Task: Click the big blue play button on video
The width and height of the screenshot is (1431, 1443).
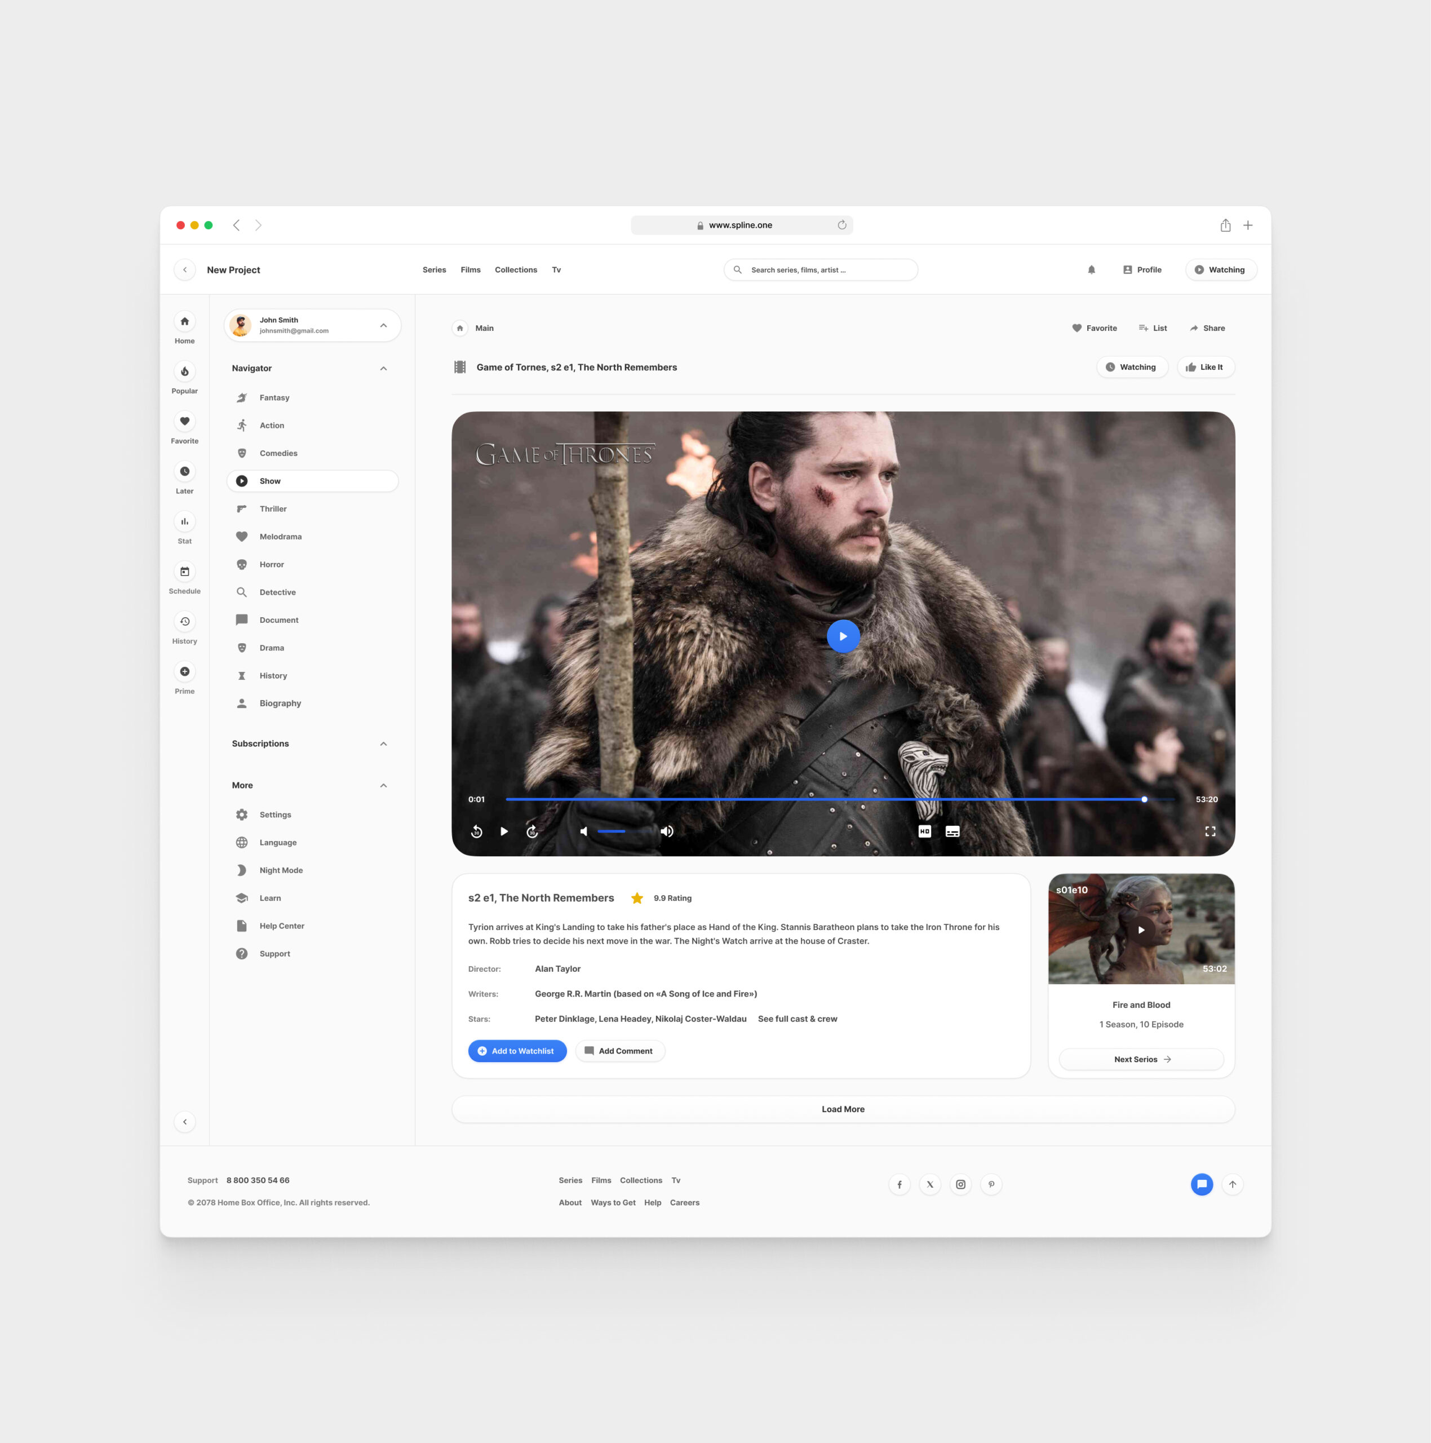Action: pyautogui.click(x=843, y=636)
